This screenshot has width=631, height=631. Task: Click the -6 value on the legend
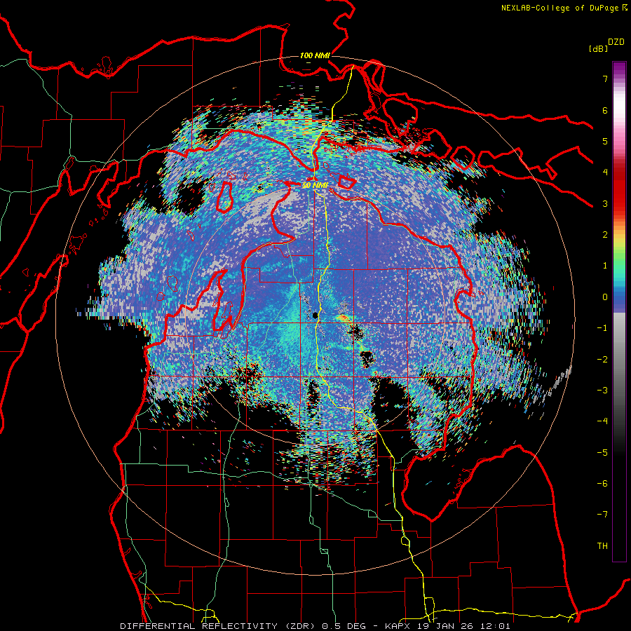coord(602,484)
